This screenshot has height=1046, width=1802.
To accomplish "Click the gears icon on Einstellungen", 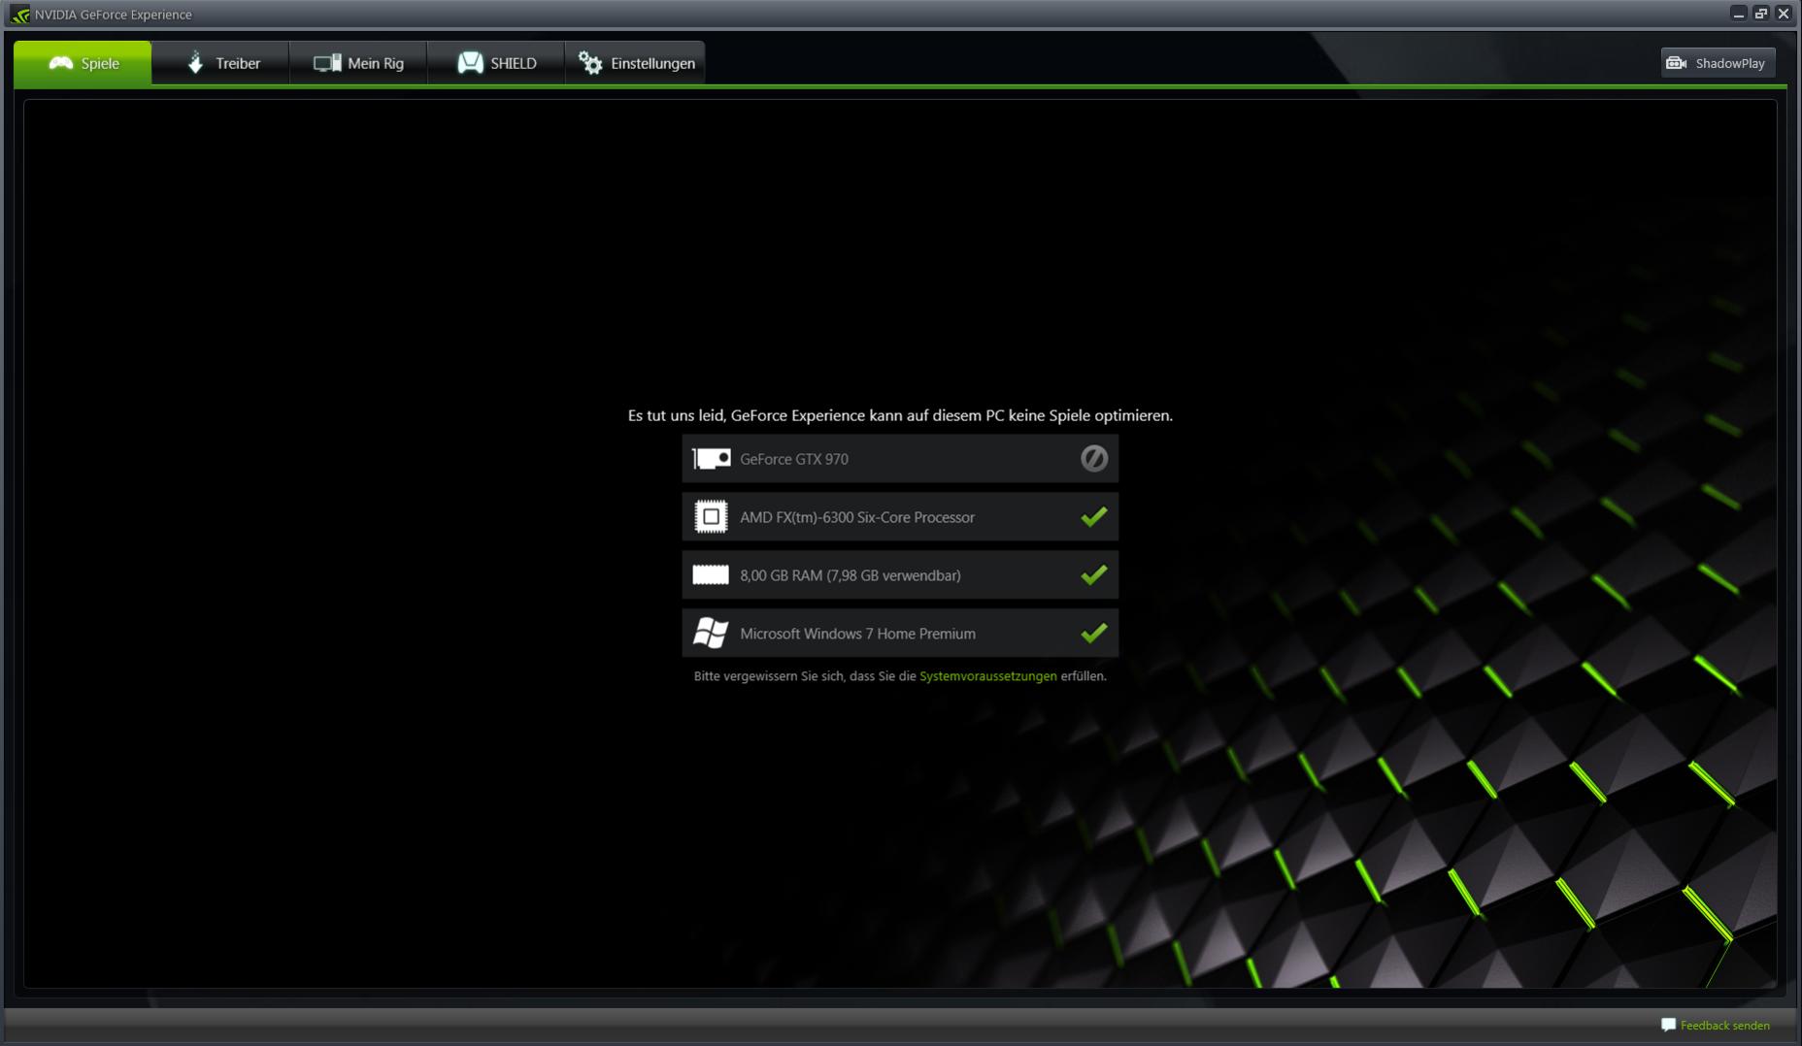I will (x=590, y=63).
